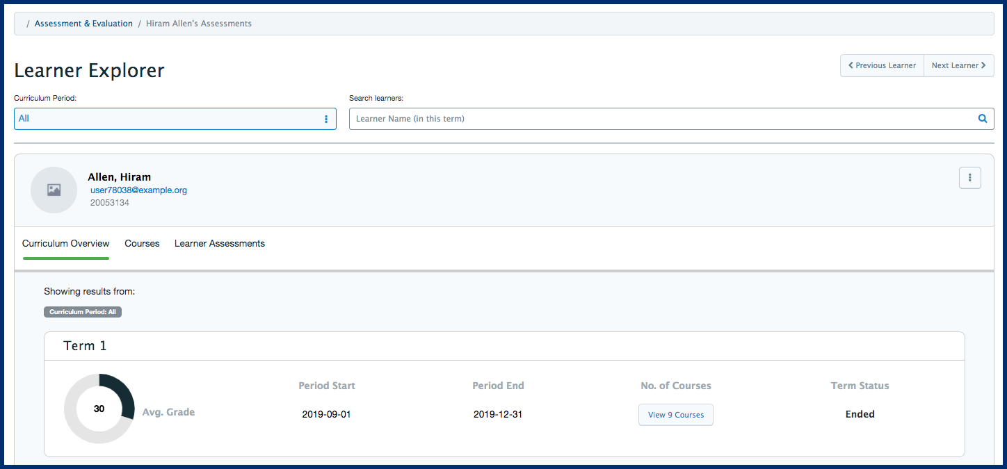Select the Curriculum Overview tab
The image size is (1007, 469).
tap(65, 244)
